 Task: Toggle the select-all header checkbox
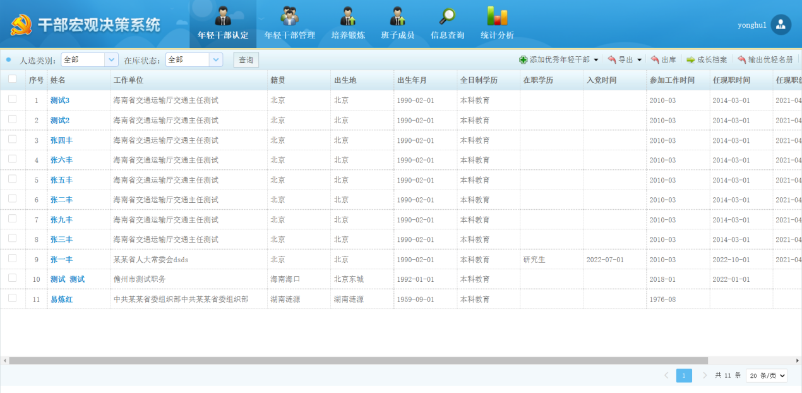pyautogui.click(x=13, y=79)
